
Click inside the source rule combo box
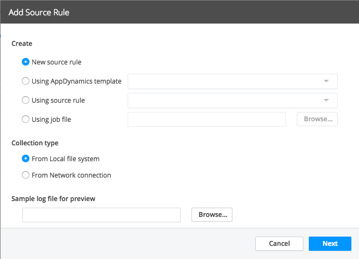tap(232, 101)
